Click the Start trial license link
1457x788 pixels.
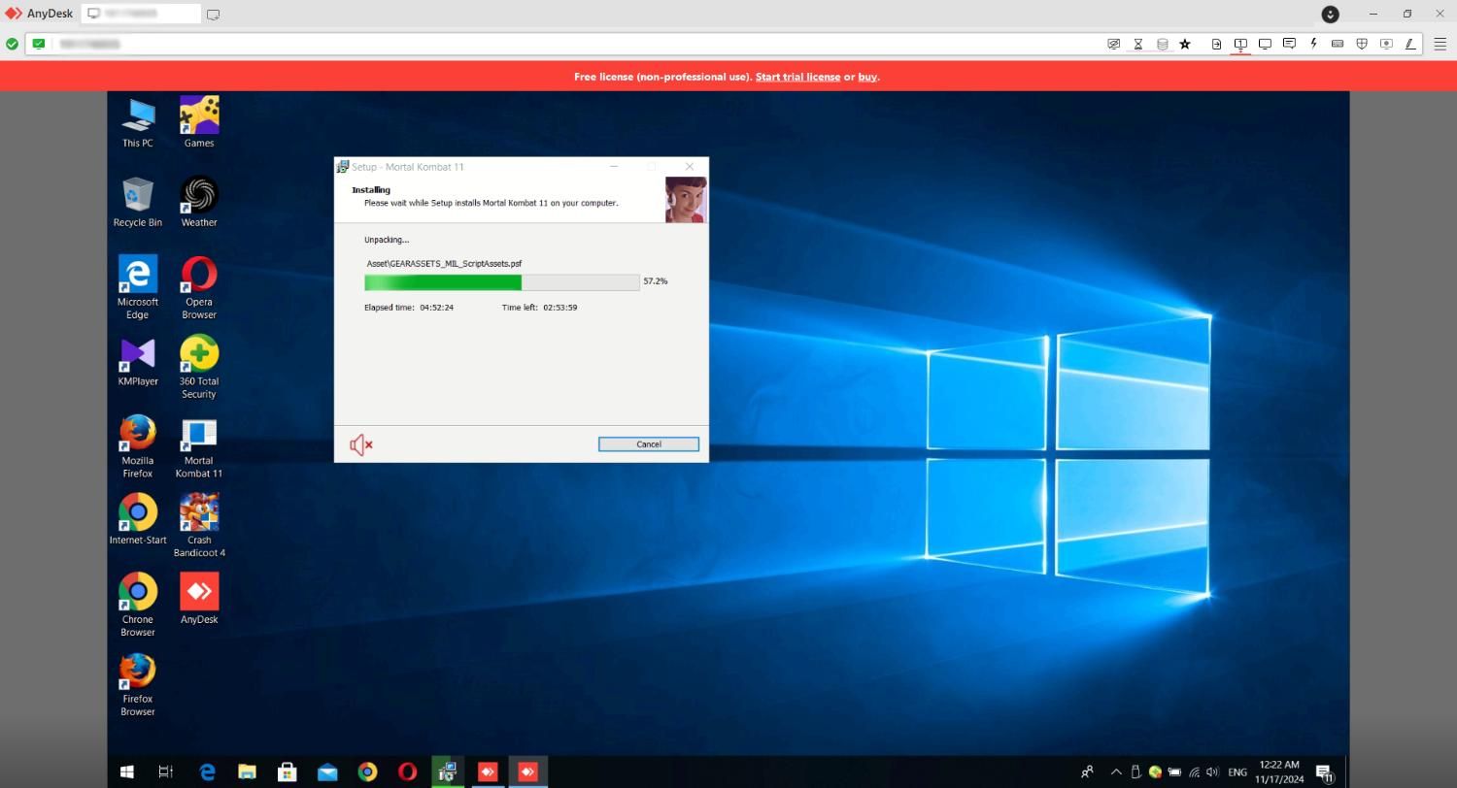point(797,77)
